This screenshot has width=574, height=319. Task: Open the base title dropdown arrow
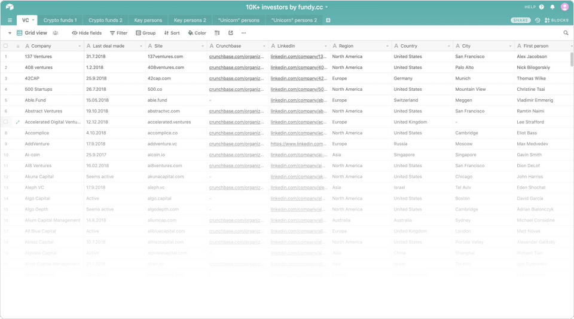coord(326,7)
